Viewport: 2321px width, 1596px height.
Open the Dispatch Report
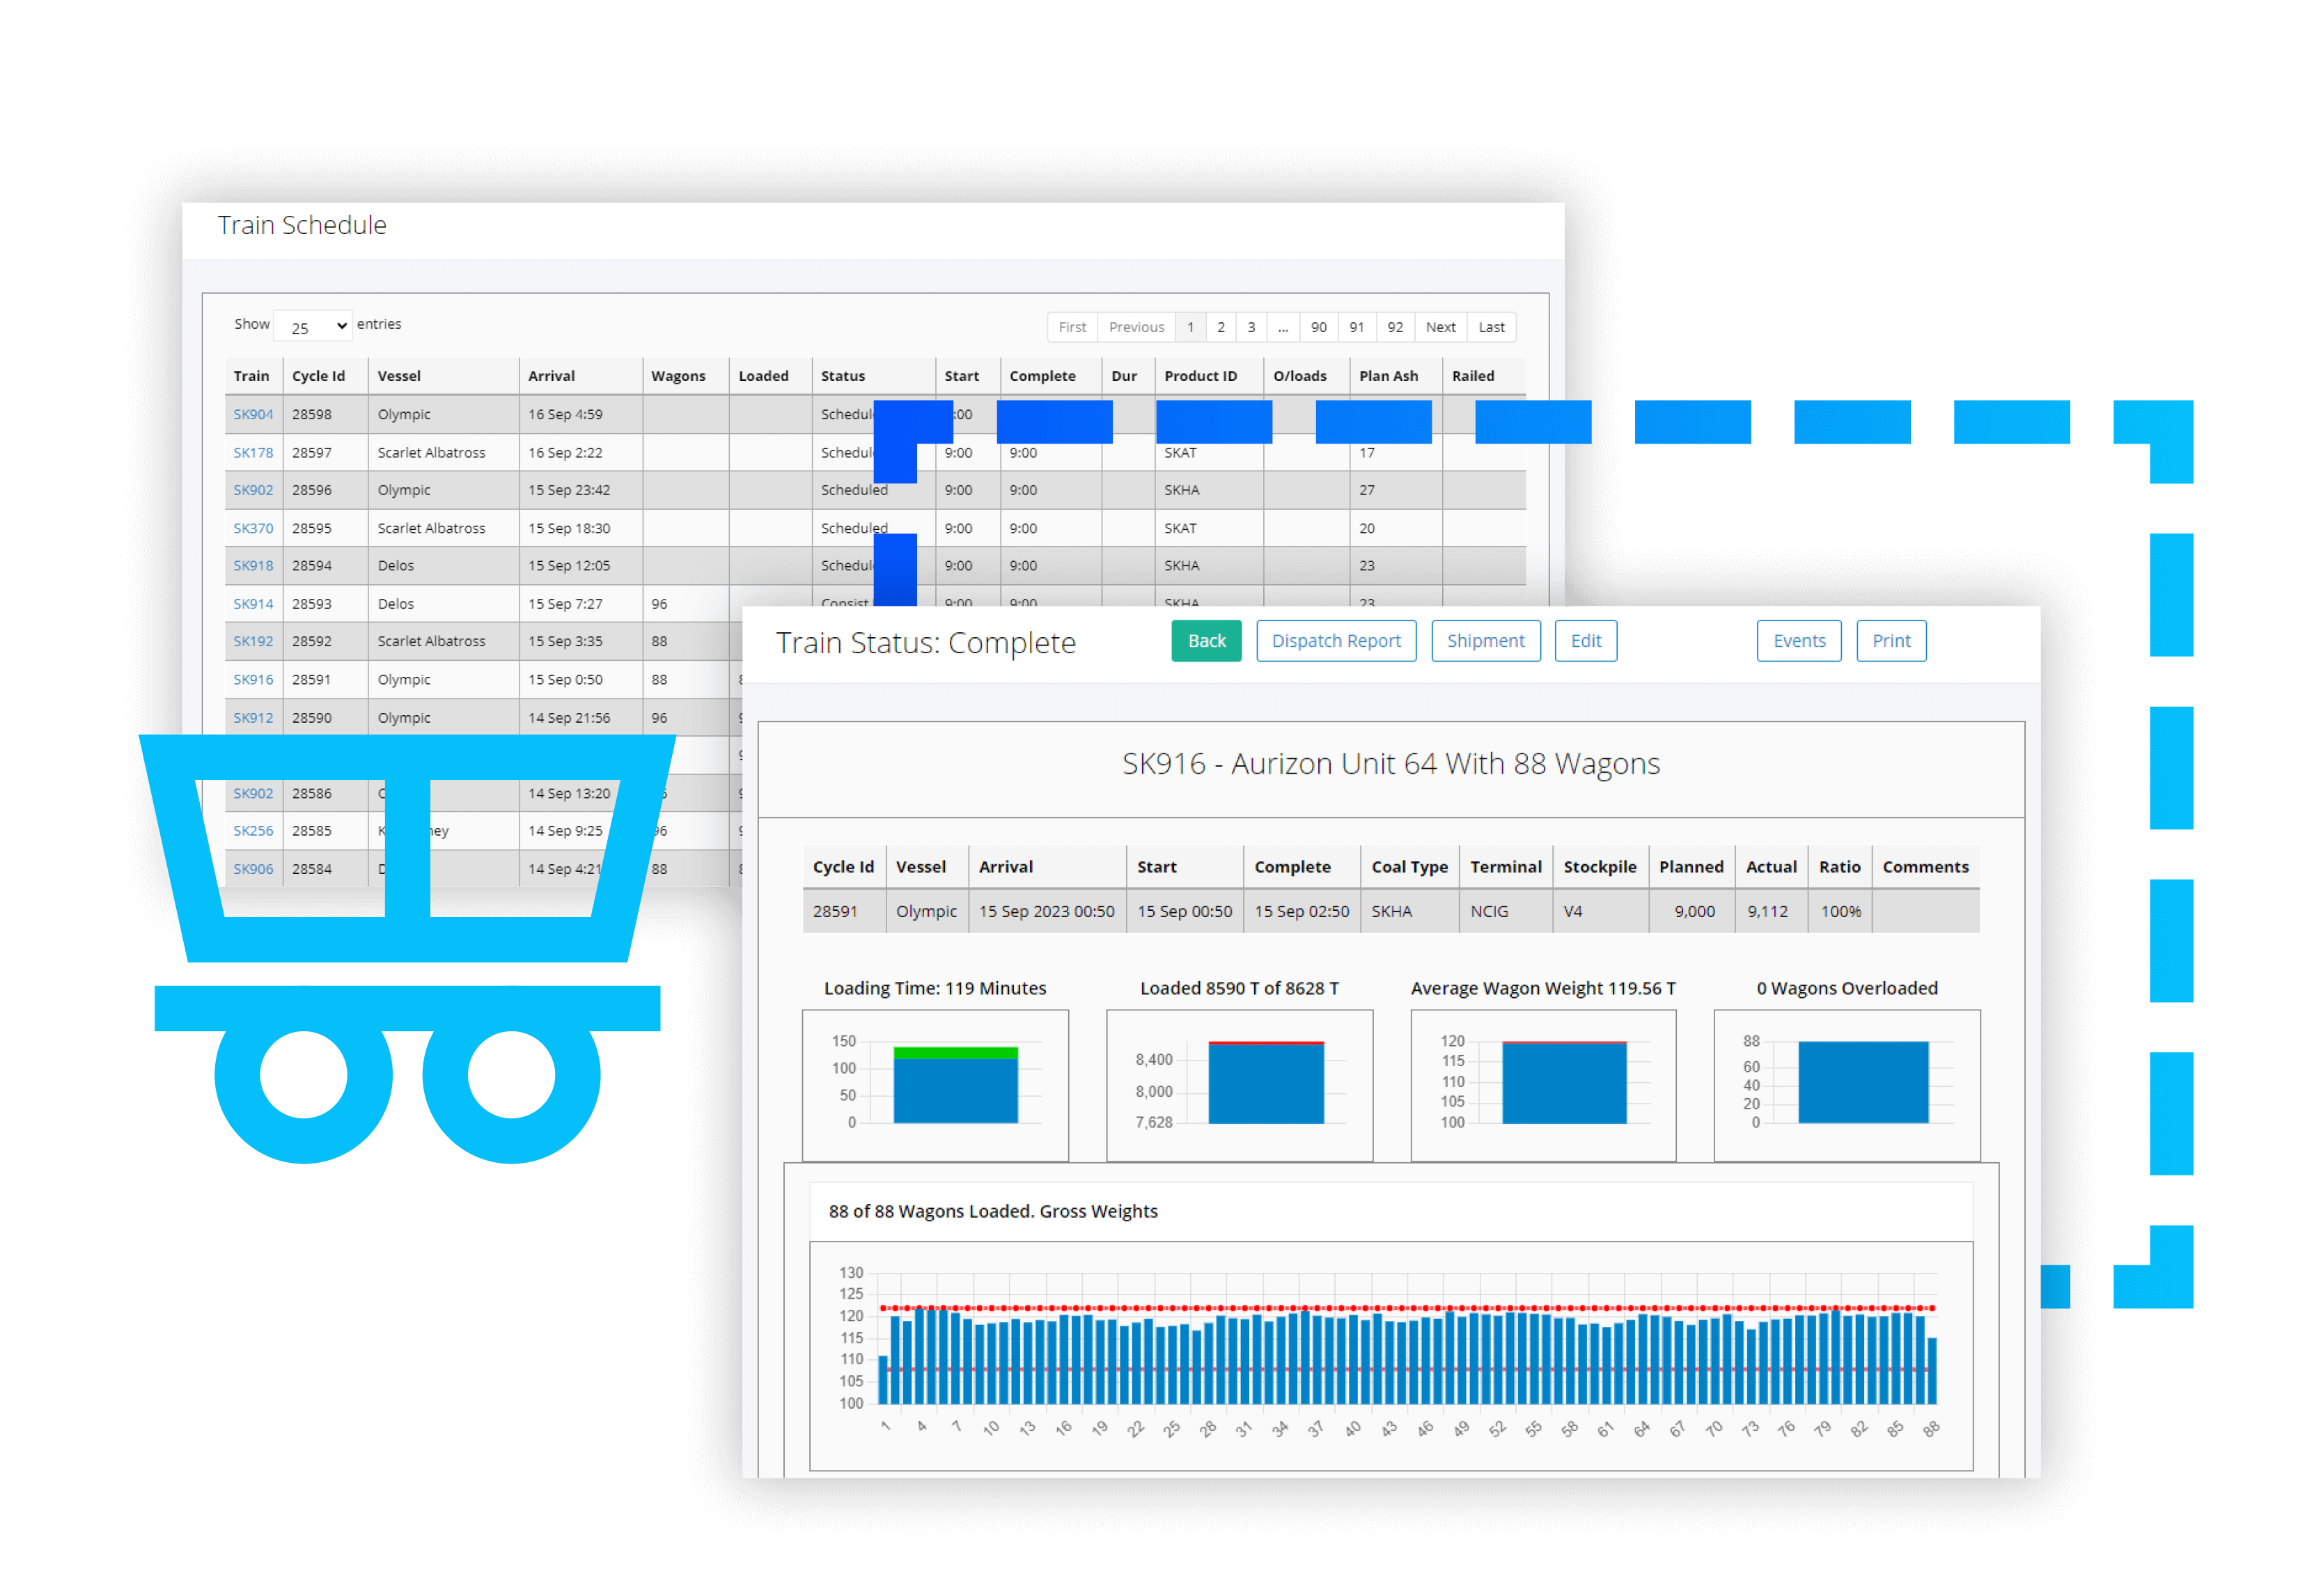click(1335, 641)
